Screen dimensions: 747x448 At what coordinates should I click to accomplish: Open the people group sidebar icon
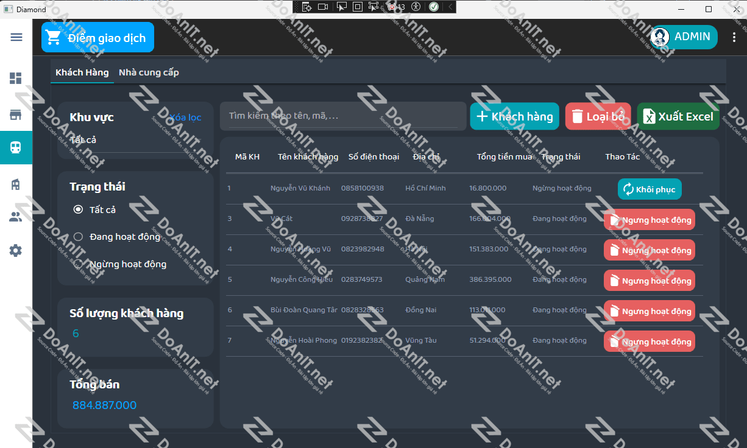[x=16, y=217]
